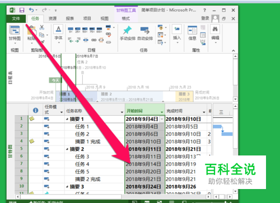This screenshot has height=203, width=280.
Task: Click the note icon on row 4
Action: pyautogui.click(x=32, y=141)
